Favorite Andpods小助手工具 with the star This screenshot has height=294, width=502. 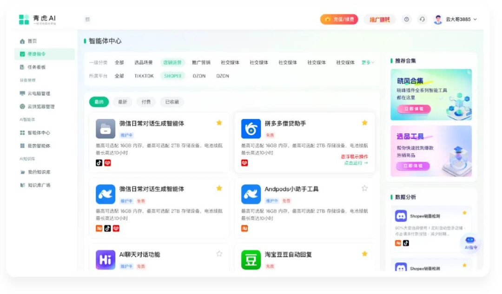pos(364,188)
